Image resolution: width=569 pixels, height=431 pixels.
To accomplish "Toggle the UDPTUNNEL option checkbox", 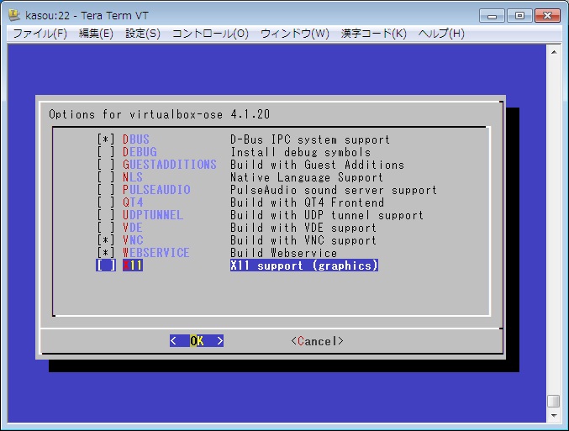I will 106,215.
